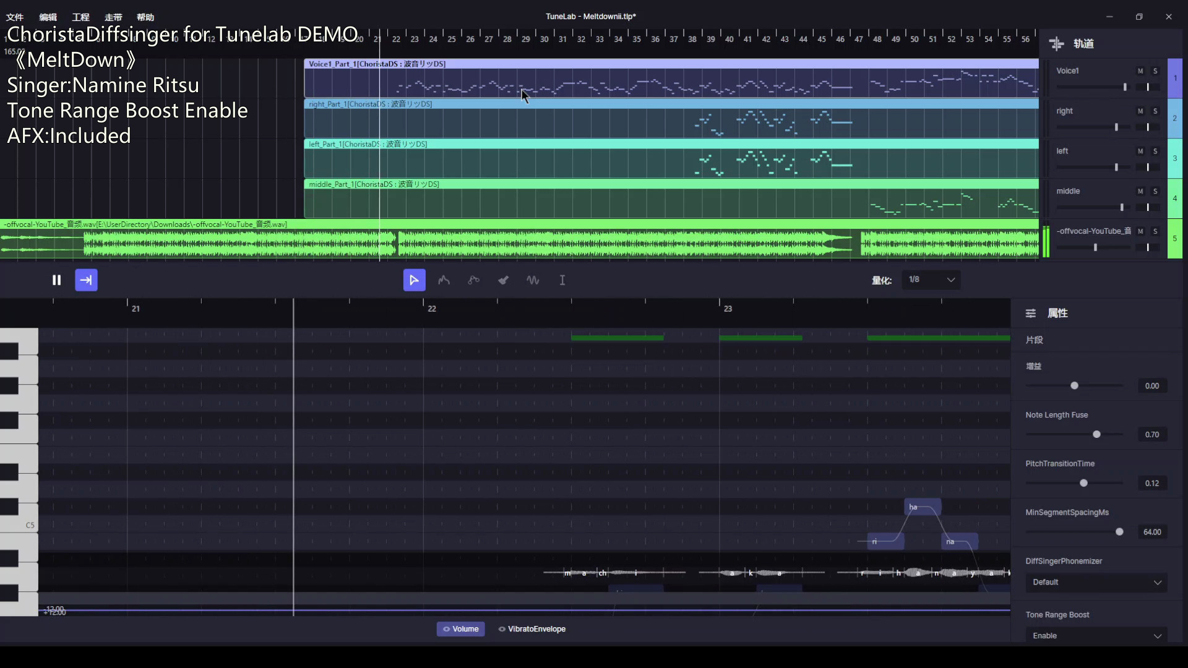
Task: Select track number 2 color strip
Action: pos(1174,118)
